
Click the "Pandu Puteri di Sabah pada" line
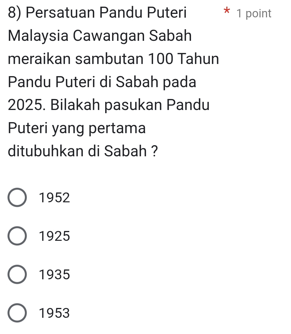102,82
